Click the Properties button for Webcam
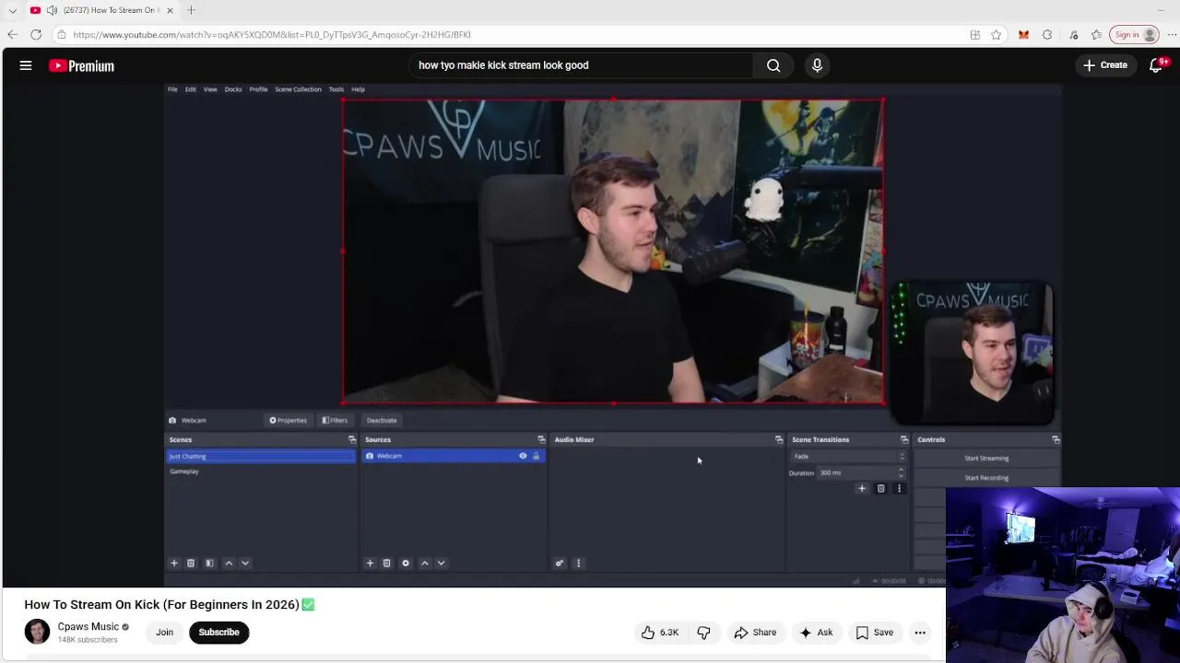The image size is (1180, 663). pyautogui.click(x=288, y=420)
